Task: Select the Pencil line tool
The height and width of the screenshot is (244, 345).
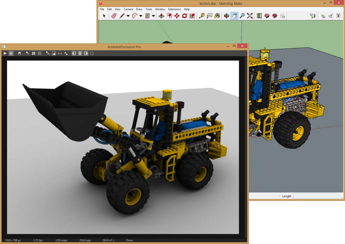Action: click(122, 16)
